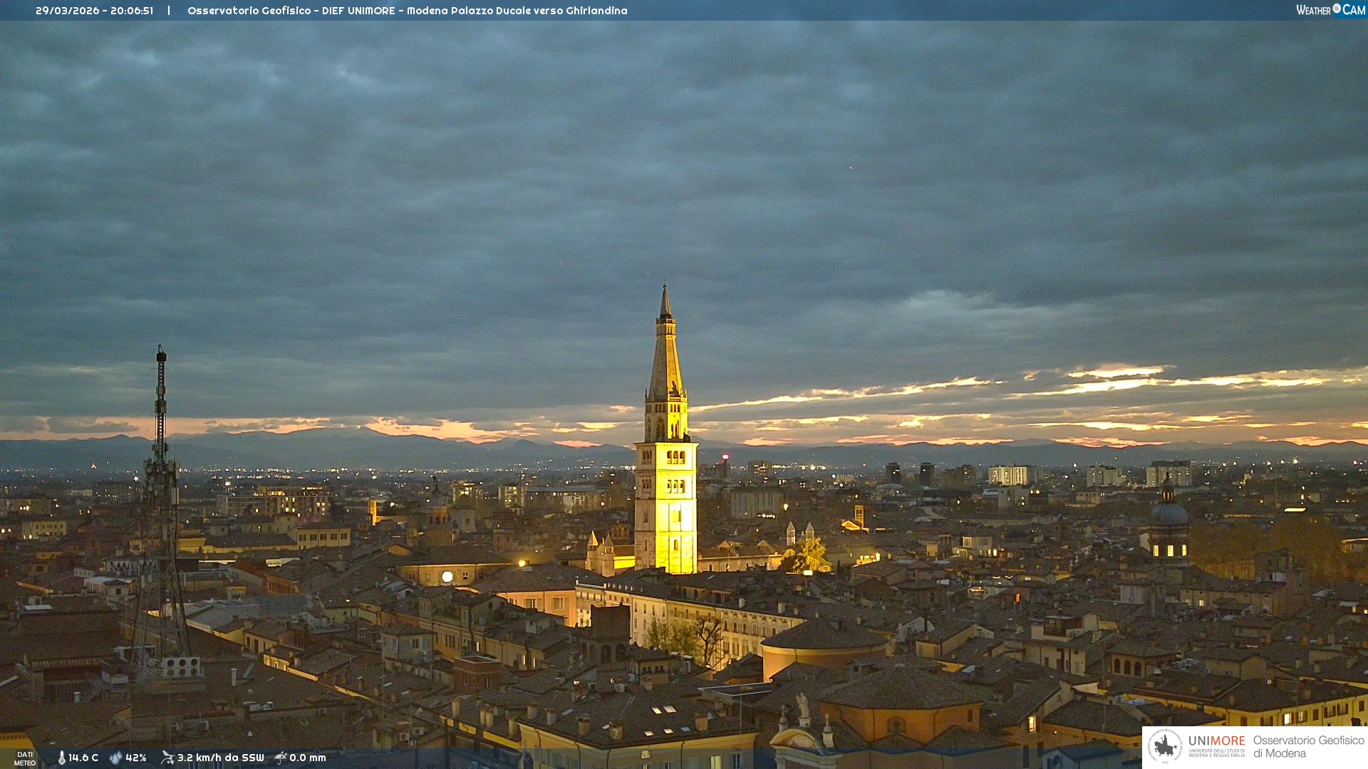This screenshot has width=1368, height=769.
Task: Open the DATI METEO label
Action: pyautogui.click(x=25, y=758)
